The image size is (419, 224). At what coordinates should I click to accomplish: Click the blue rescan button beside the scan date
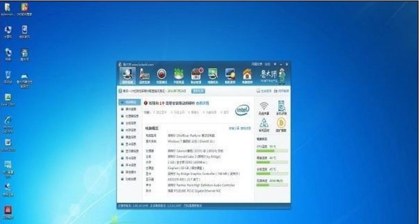198,91
